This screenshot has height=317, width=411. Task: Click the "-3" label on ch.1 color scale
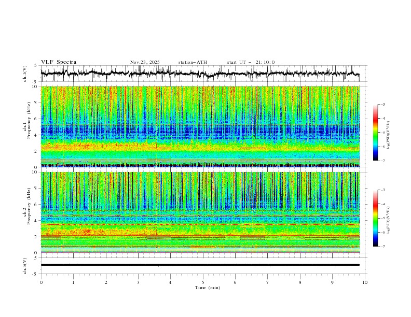(x=382, y=104)
